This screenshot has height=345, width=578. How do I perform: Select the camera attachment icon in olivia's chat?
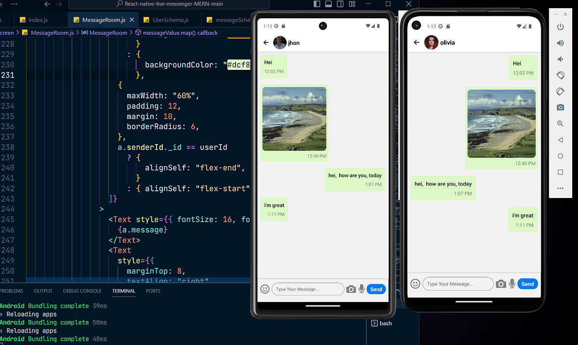pos(501,284)
